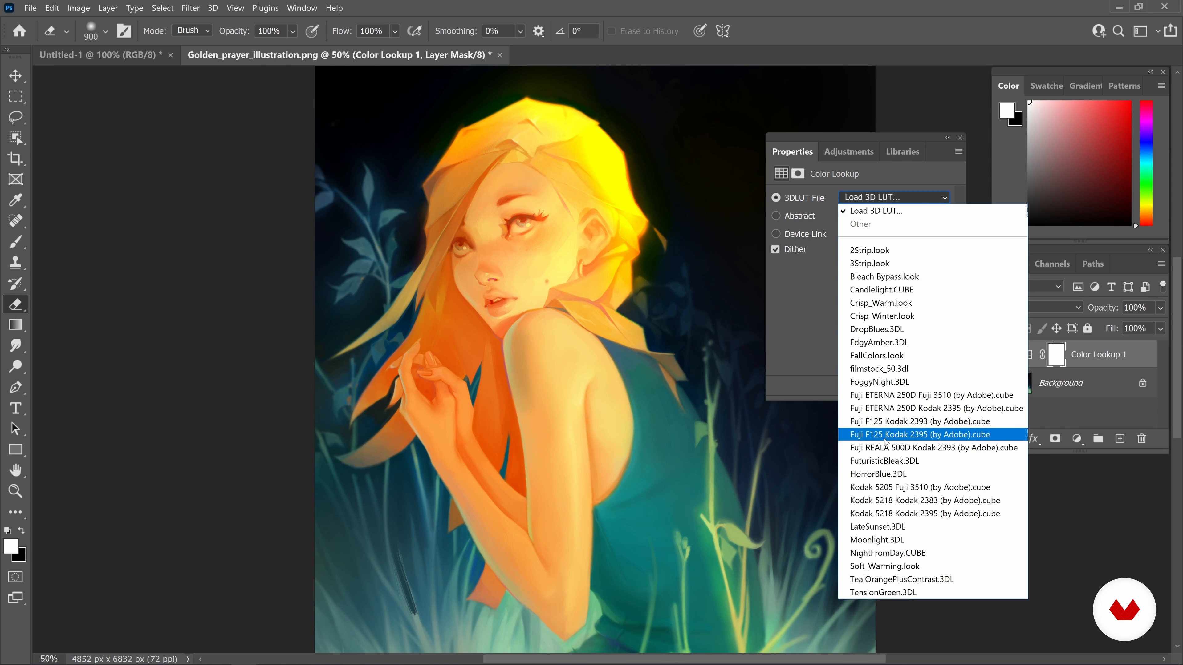
Task: Select the Pen tool
Action: click(16, 387)
